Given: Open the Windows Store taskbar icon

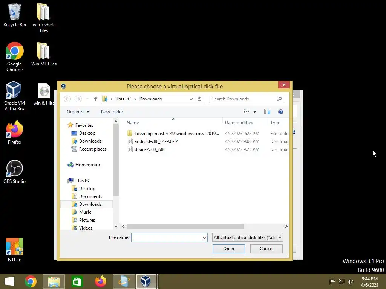Looking at the screenshot, I should (x=77, y=281).
